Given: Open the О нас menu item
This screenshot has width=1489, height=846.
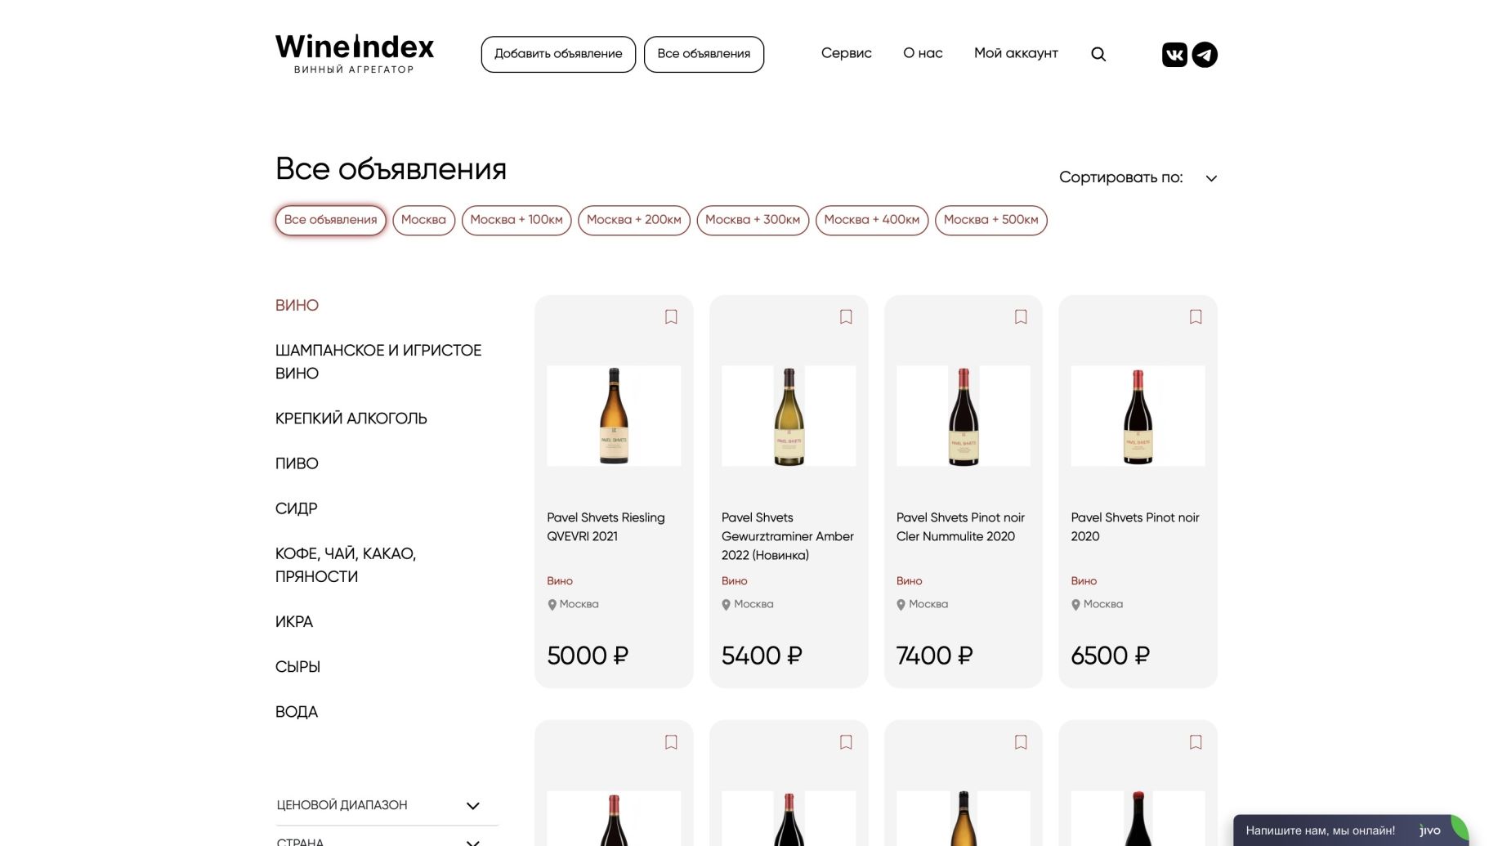Looking at the screenshot, I should click(x=923, y=53).
